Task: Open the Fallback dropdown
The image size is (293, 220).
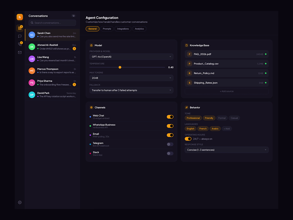Action: (x=131, y=90)
